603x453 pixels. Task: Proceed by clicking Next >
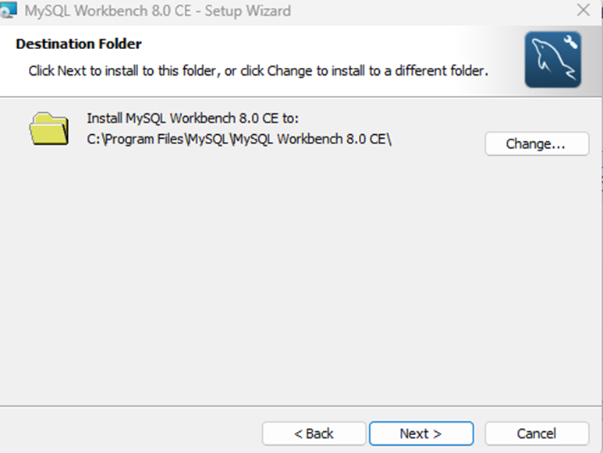point(421,434)
